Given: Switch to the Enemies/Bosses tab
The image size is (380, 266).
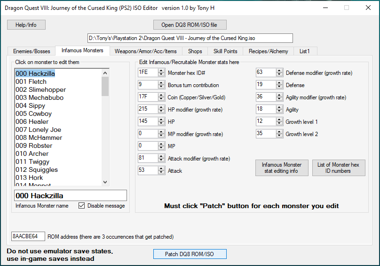Looking at the screenshot, I should (32, 51).
